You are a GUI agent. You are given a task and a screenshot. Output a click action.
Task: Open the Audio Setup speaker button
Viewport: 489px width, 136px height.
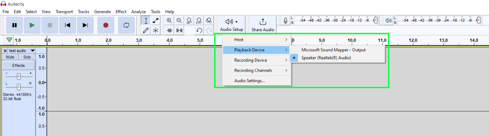(x=232, y=25)
